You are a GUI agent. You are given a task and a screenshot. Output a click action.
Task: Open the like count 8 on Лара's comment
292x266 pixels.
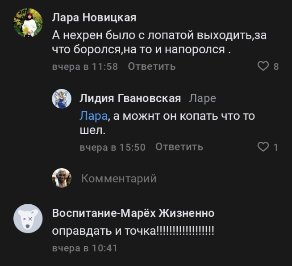(276, 67)
